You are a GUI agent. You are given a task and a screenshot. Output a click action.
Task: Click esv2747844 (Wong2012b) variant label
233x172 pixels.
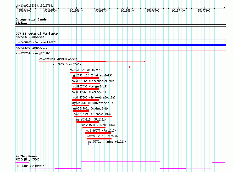(x=33, y=53)
